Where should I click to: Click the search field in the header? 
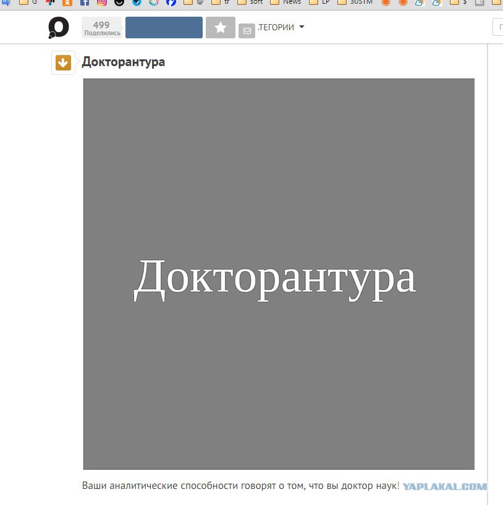click(498, 27)
